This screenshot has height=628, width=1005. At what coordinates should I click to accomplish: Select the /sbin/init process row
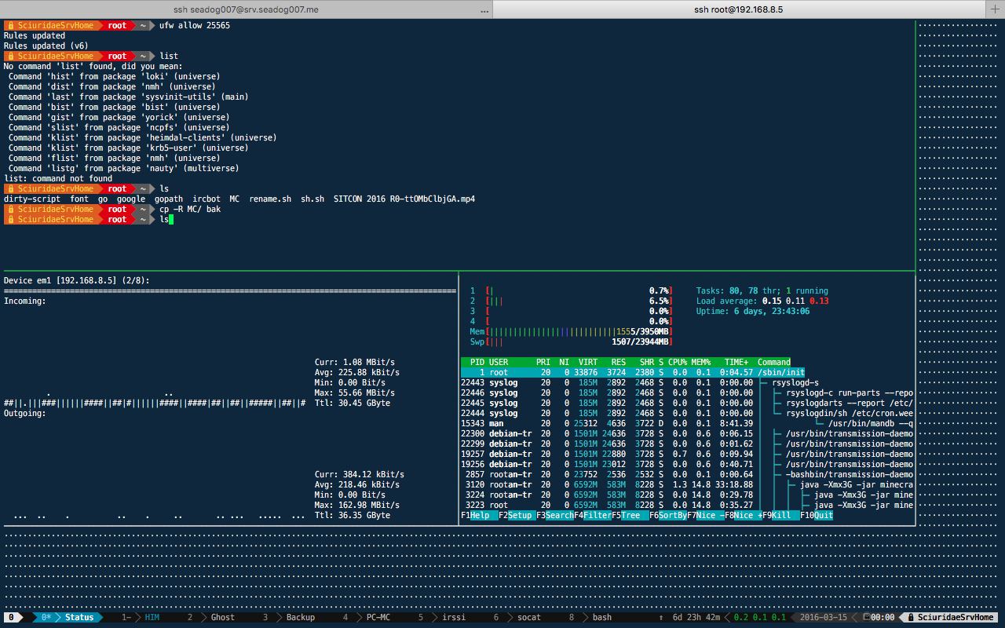tap(687, 373)
